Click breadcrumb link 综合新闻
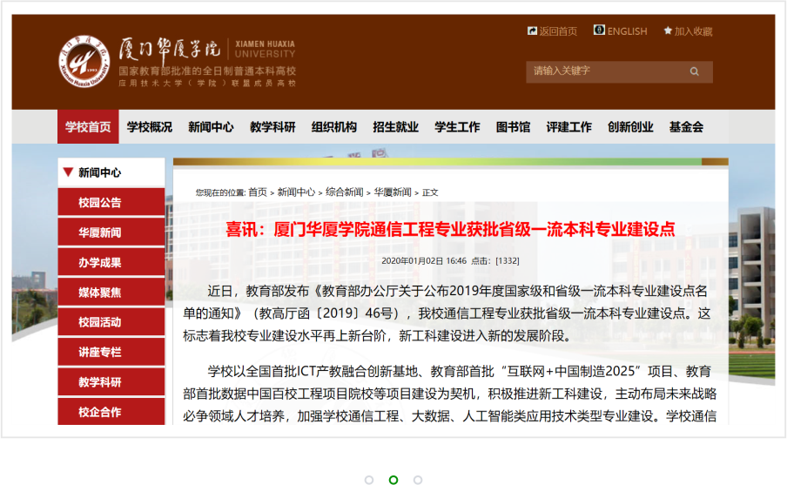 pyautogui.click(x=345, y=192)
